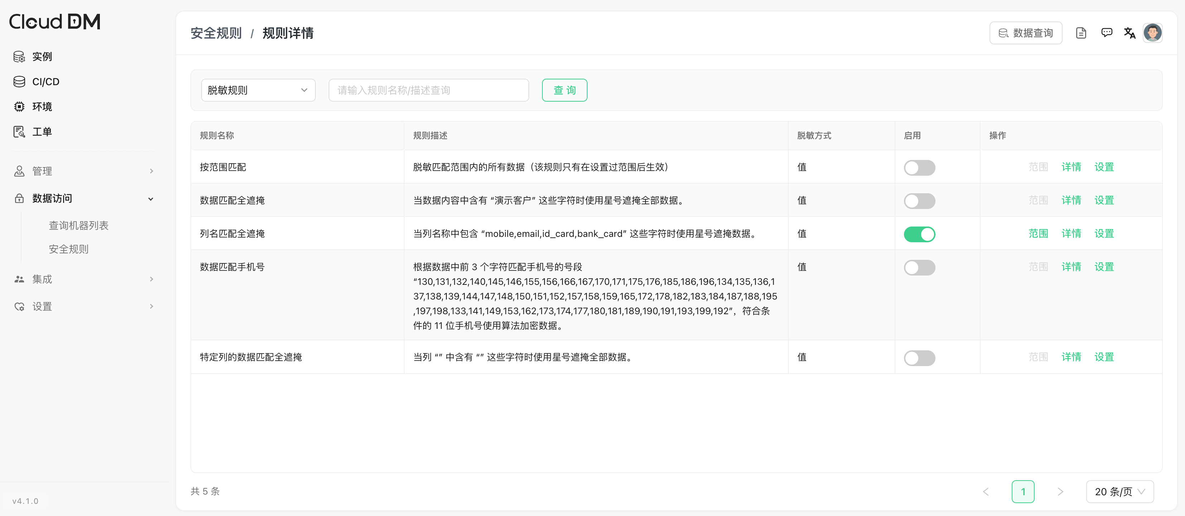Open 范围 for 列名匹配全遮掩 rule
The image size is (1185, 516).
(x=1038, y=234)
